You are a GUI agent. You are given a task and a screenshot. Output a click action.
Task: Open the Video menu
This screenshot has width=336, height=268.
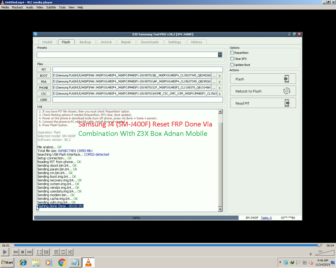pyautogui.click(x=40, y=7)
